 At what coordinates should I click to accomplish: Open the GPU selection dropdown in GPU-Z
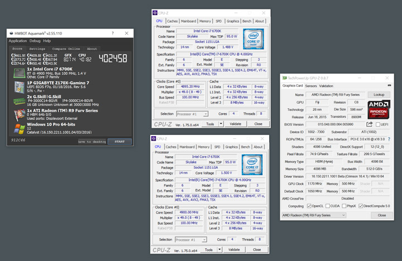(314, 215)
